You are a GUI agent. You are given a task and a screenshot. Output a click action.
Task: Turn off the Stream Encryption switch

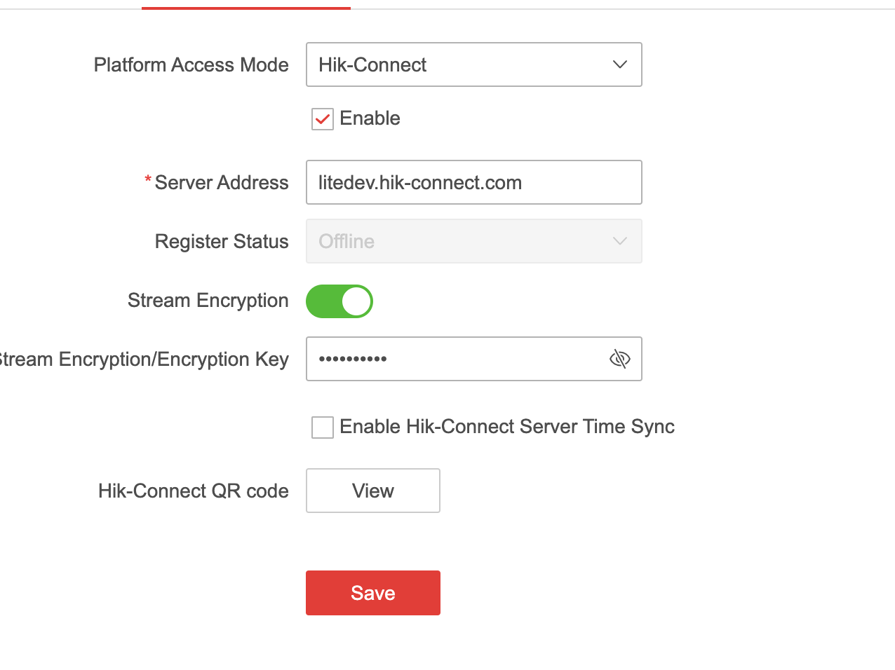pyautogui.click(x=339, y=301)
